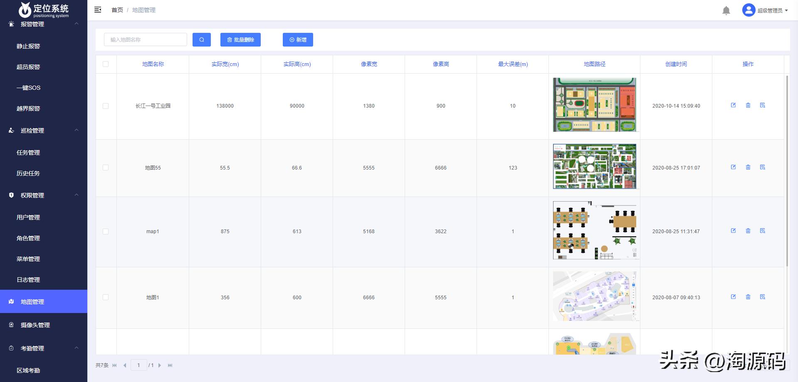Check the checkbox for map1 row
The image size is (798, 382).
point(106,231)
